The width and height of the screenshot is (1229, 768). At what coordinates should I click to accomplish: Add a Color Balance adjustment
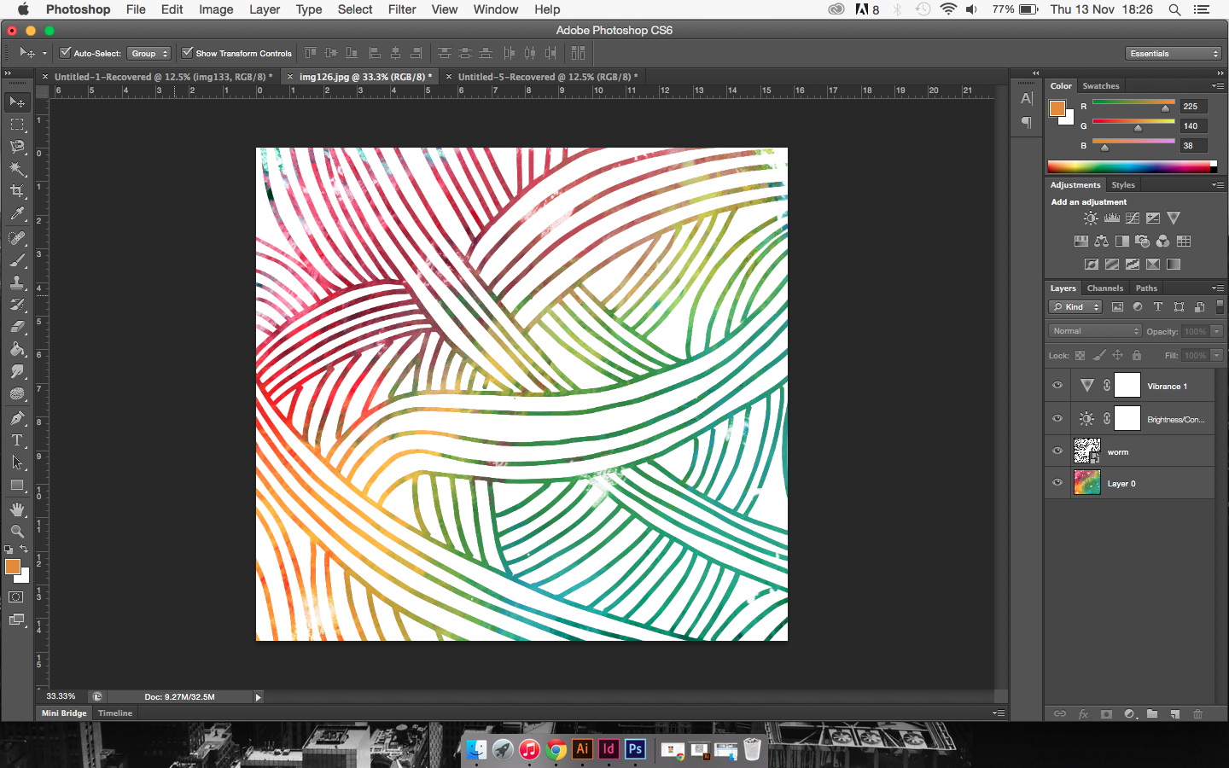tap(1102, 241)
